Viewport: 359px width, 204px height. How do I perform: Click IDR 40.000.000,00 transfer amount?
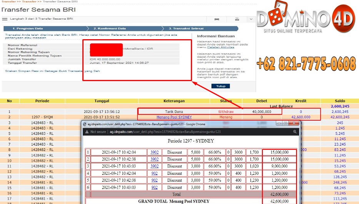point(105,59)
